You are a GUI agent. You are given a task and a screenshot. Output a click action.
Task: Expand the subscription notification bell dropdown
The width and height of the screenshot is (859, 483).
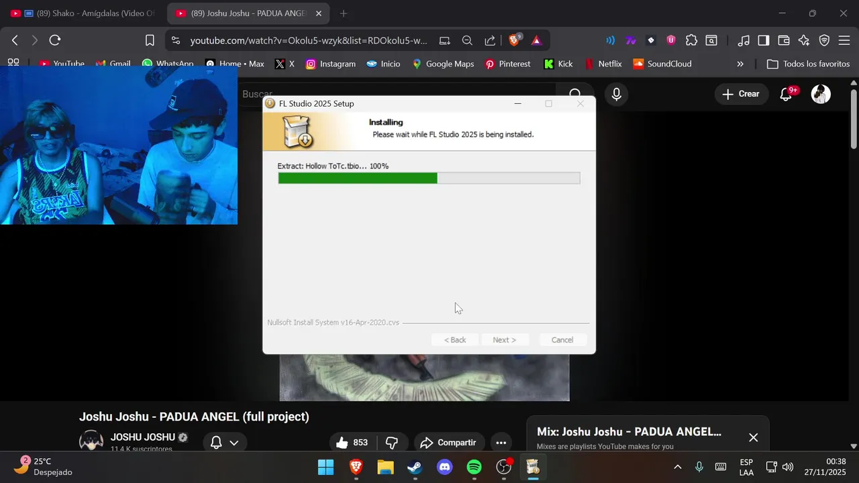tap(224, 443)
